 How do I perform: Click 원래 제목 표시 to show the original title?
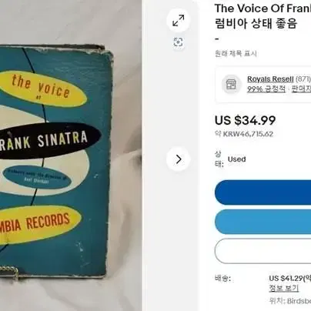(x=236, y=54)
